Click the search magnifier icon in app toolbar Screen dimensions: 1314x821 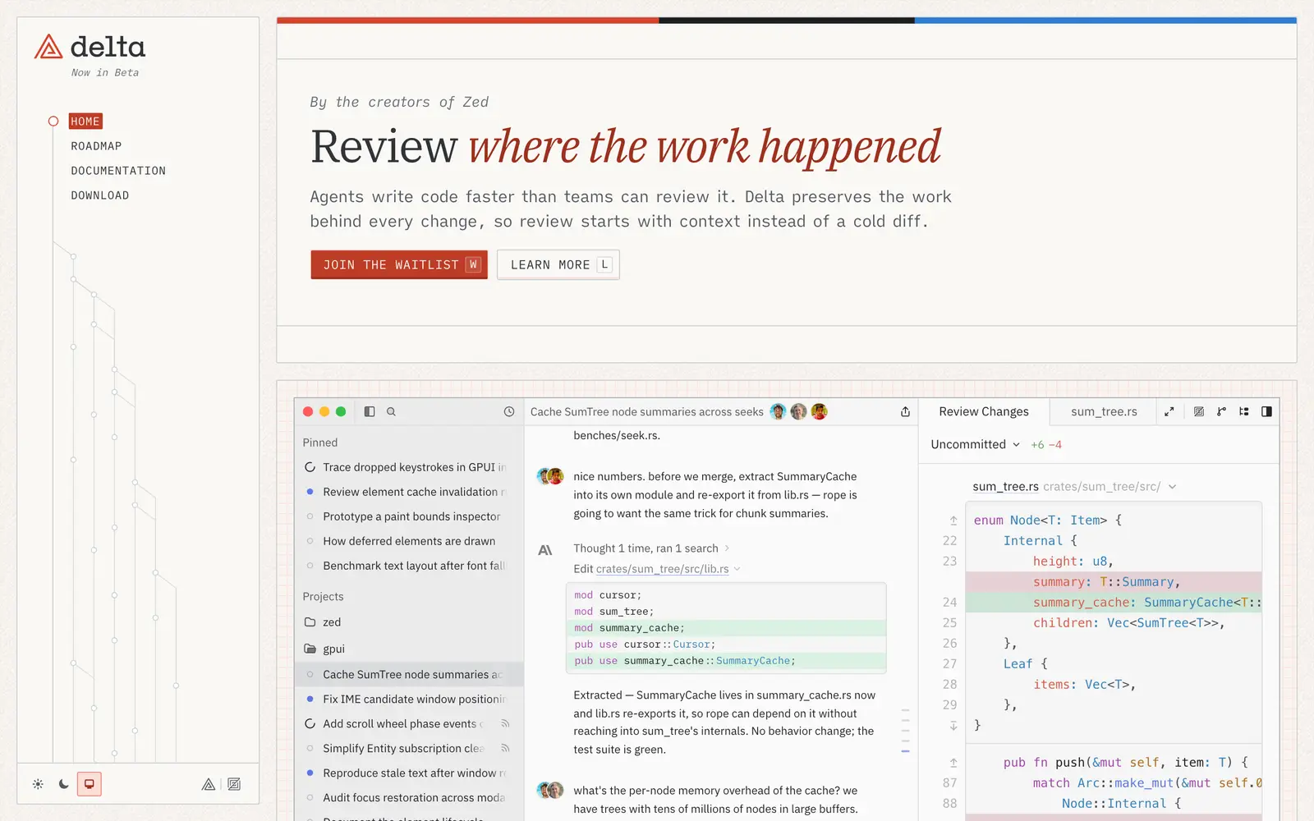[x=391, y=411]
